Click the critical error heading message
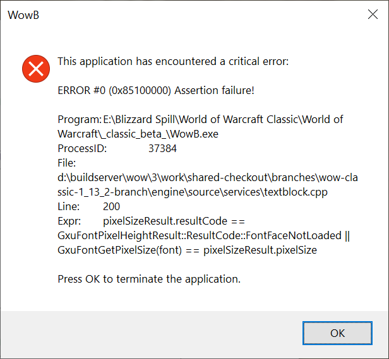The height and width of the screenshot is (359, 389). pos(172,61)
